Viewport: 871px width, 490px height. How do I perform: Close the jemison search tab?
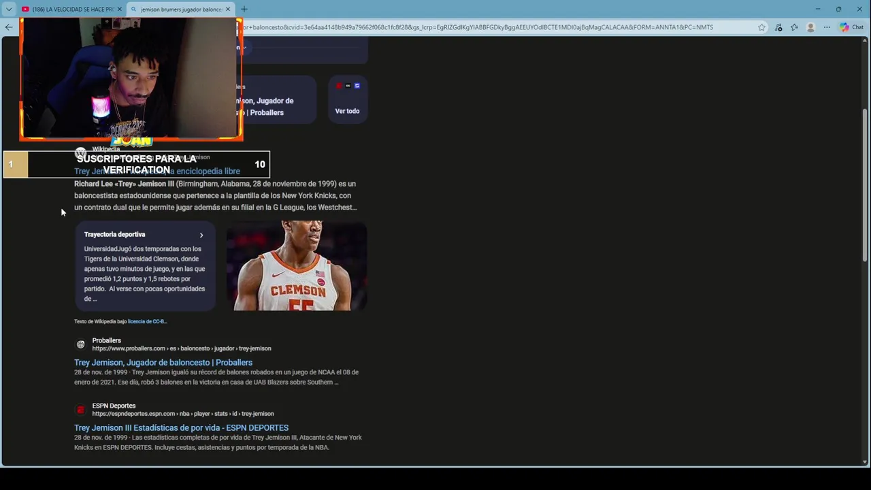228,9
